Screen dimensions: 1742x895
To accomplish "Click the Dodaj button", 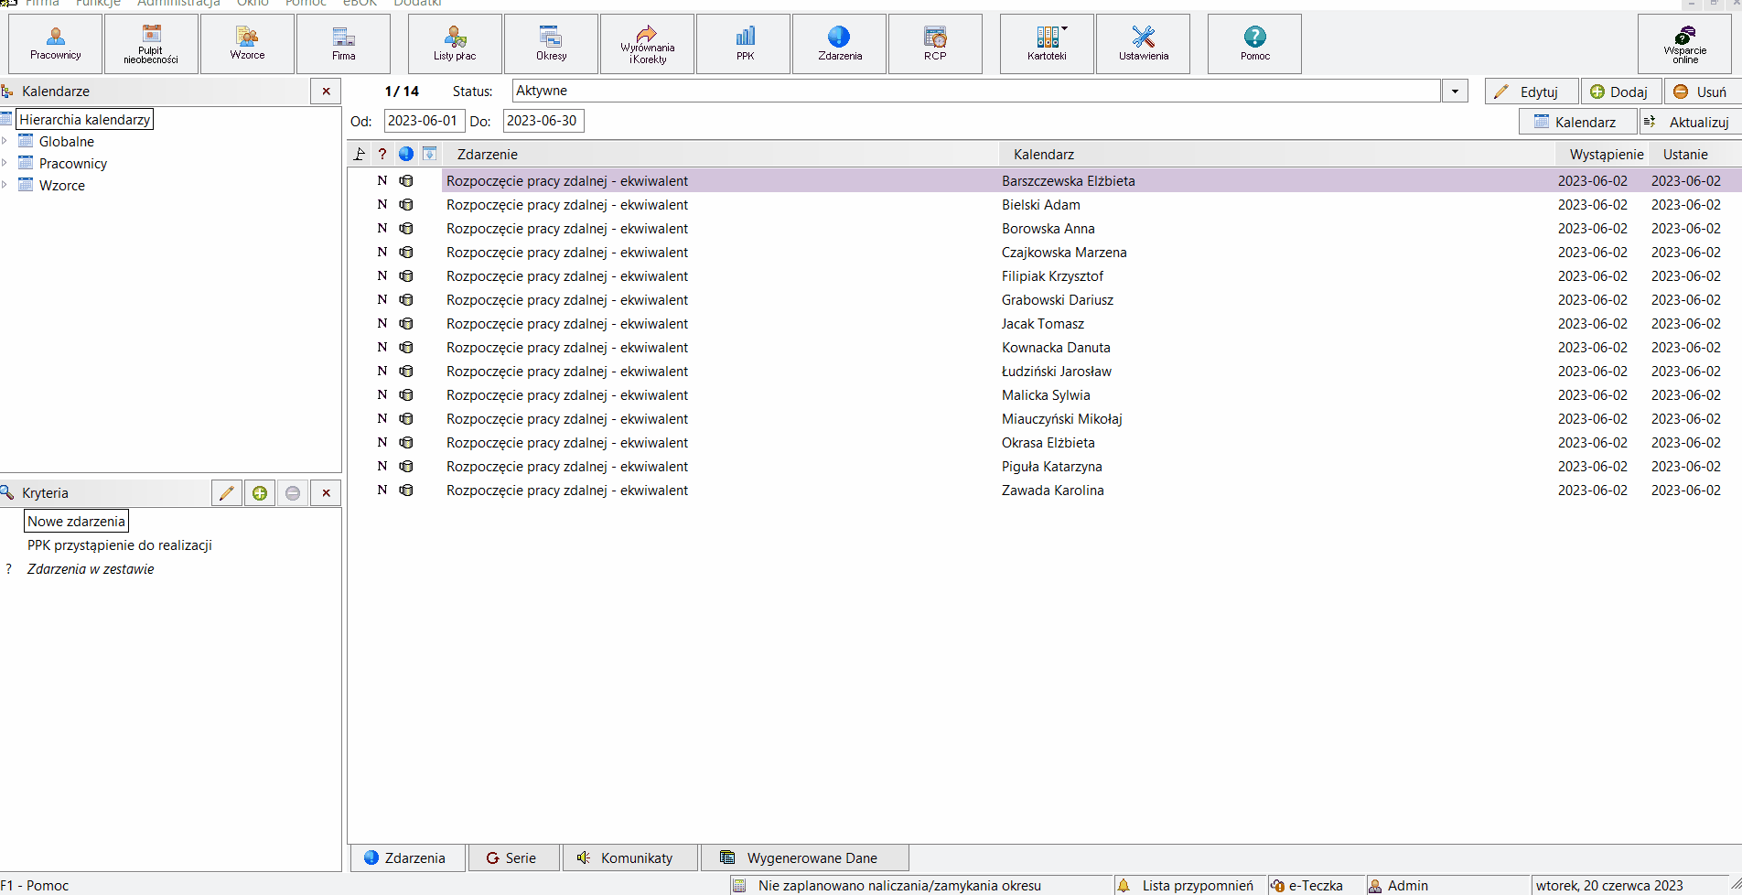I will point(1620,92).
